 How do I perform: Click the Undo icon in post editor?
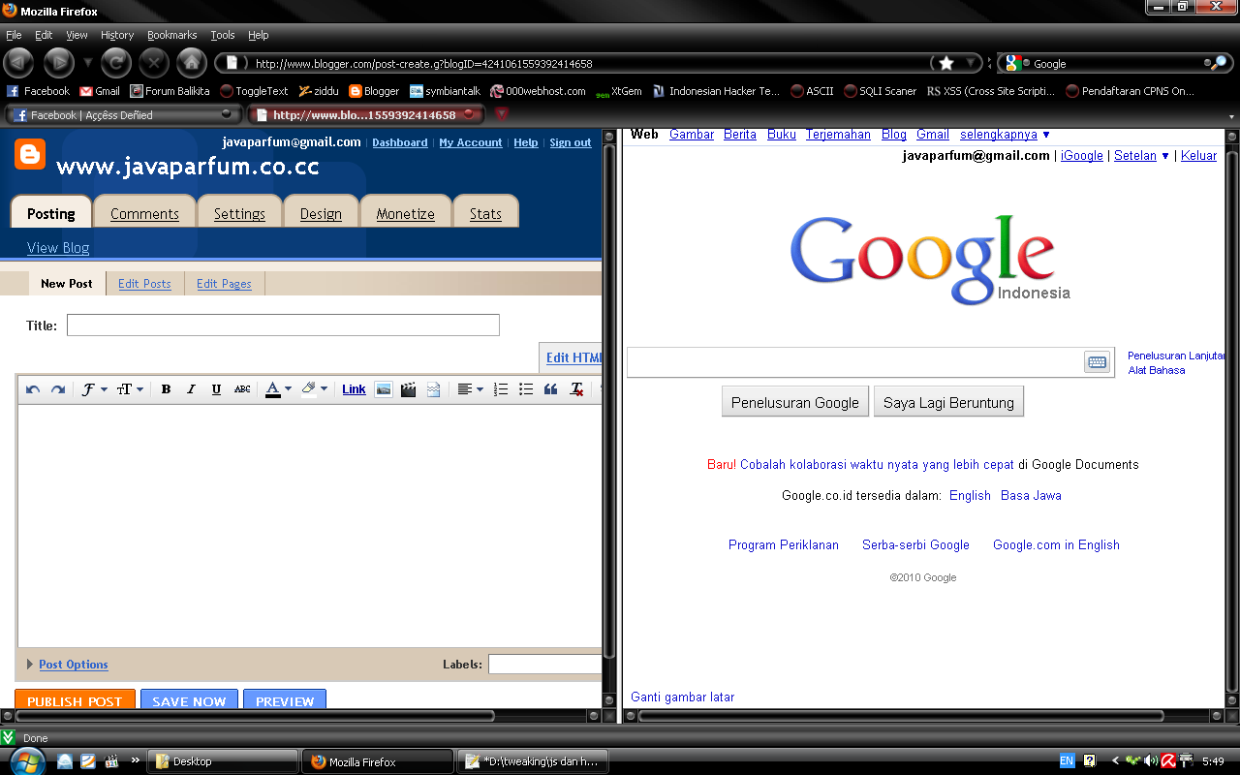tap(33, 389)
